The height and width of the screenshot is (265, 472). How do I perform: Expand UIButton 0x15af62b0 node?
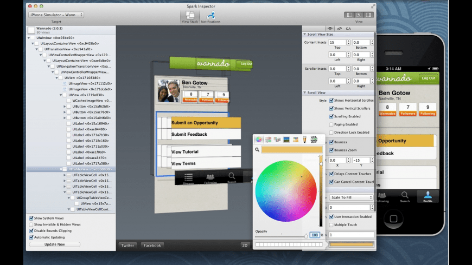(65, 106)
